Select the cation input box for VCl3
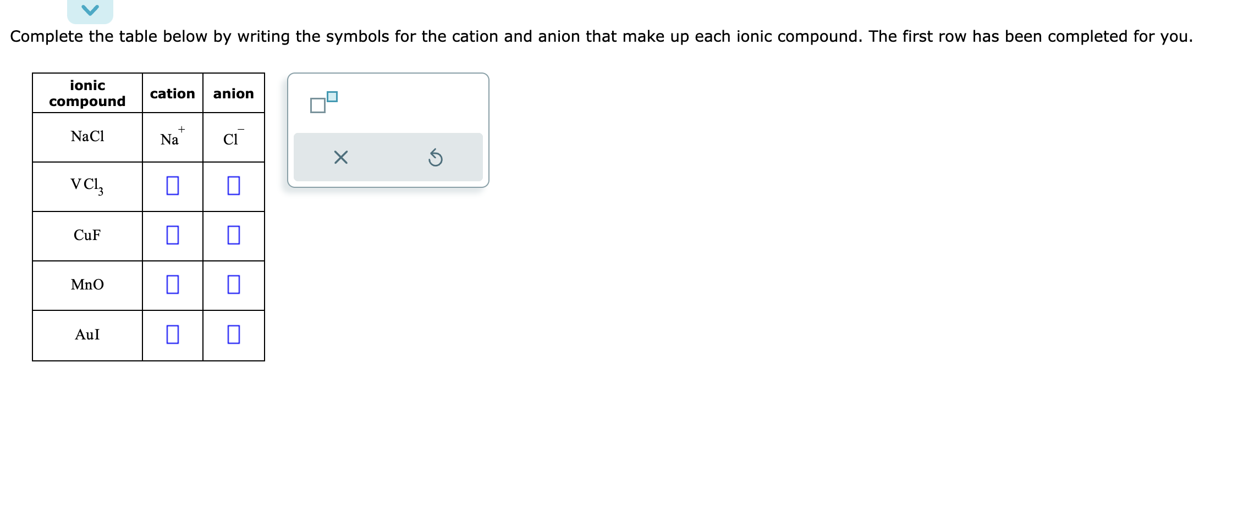The width and height of the screenshot is (1243, 524). tap(172, 186)
